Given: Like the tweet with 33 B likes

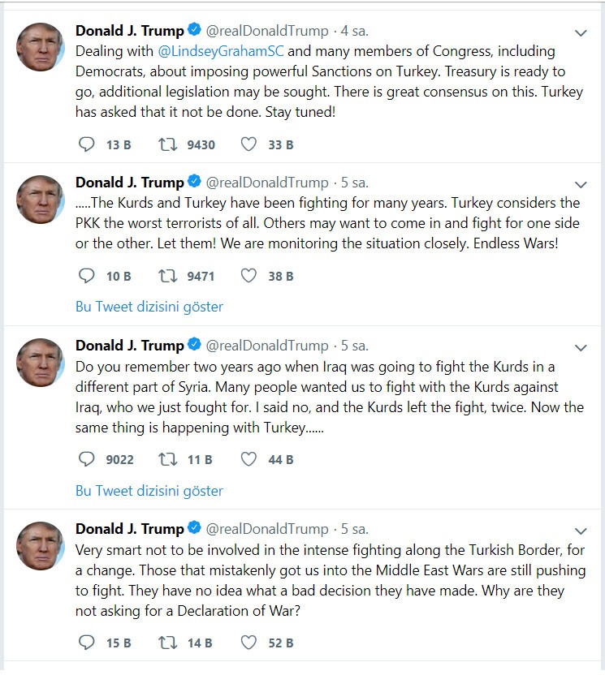Looking at the screenshot, I should pos(249,145).
